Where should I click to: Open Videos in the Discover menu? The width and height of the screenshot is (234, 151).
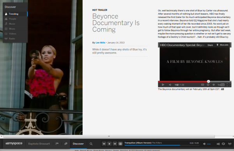[x=15, y=34]
